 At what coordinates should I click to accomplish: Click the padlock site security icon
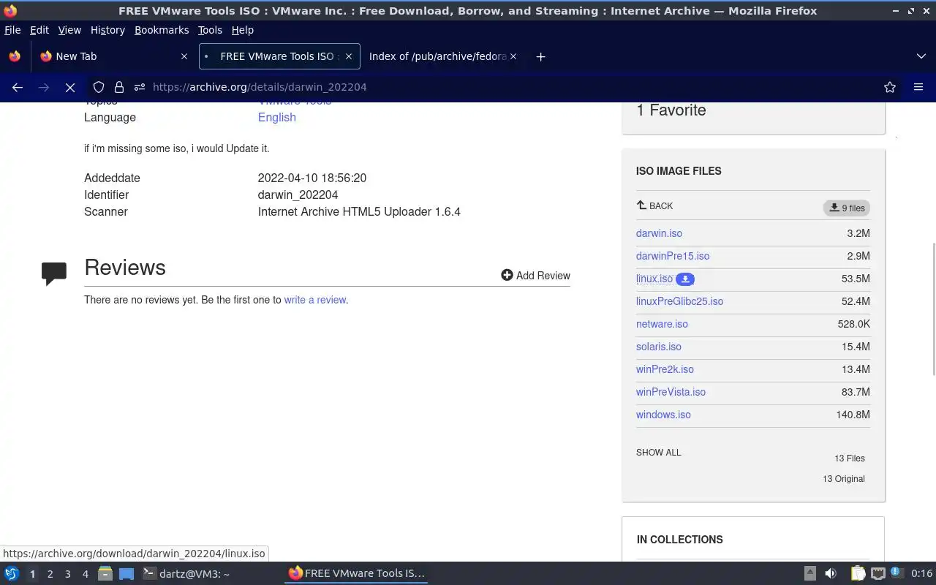[119, 87]
